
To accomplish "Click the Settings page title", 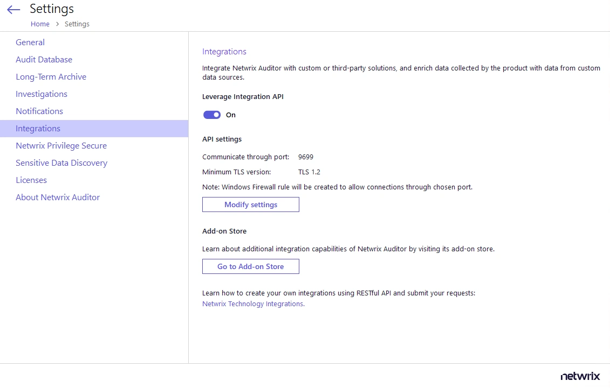I will (x=52, y=9).
